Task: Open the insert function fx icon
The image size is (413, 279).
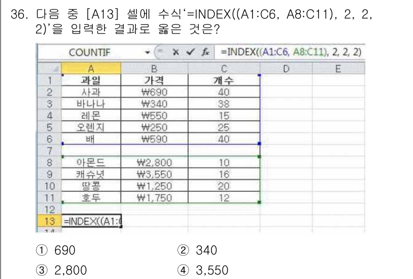Action: [x=205, y=52]
